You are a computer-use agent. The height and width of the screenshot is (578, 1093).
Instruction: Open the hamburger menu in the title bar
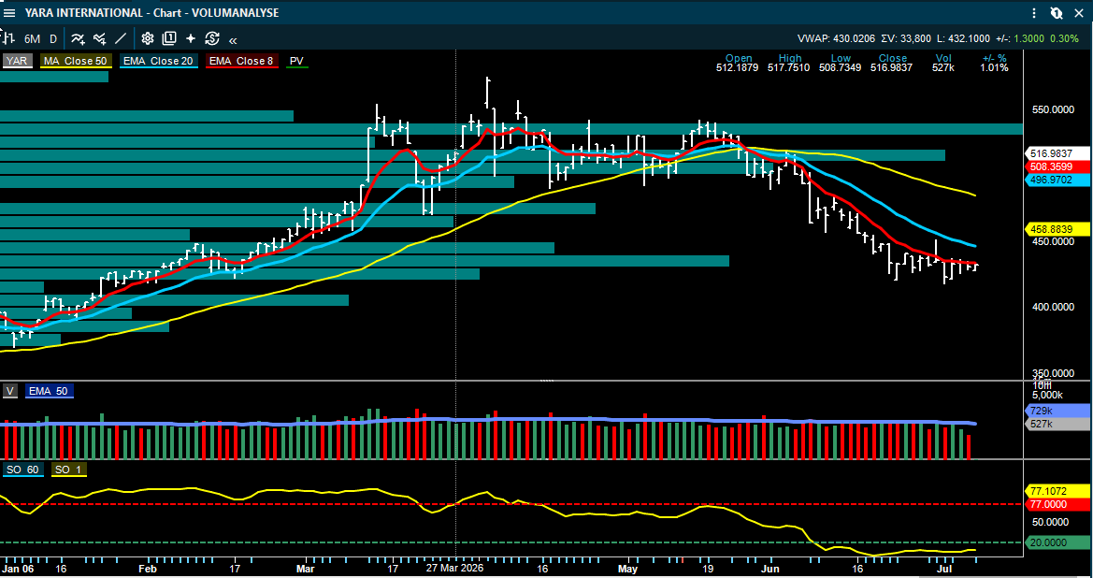pyautogui.click(x=9, y=12)
